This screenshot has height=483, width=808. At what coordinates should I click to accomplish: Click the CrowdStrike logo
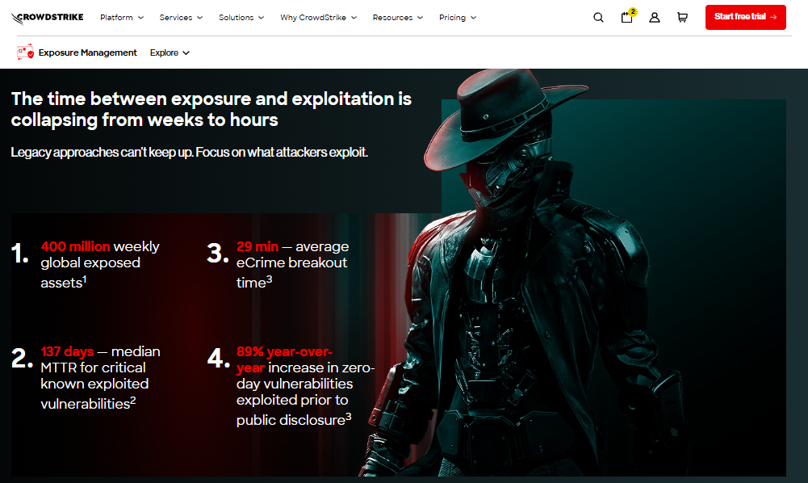point(47,18)
